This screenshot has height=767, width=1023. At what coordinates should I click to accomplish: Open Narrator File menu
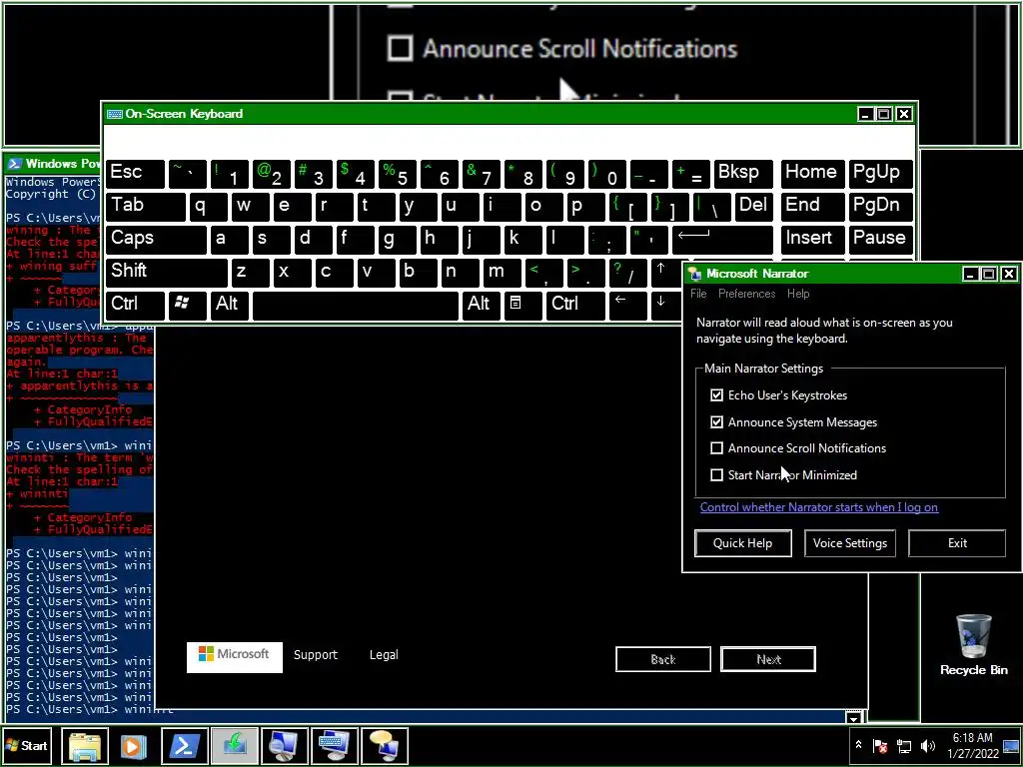tap(698, 294)
